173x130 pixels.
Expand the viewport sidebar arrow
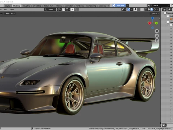(x=160, y=18)
